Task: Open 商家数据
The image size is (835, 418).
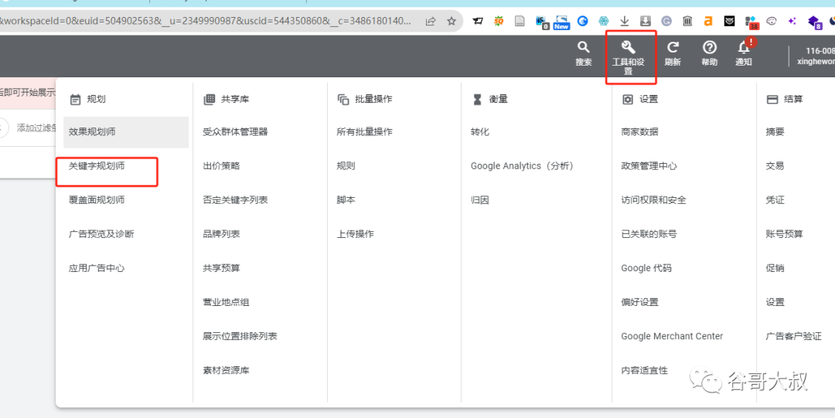Action: (639, 131)
